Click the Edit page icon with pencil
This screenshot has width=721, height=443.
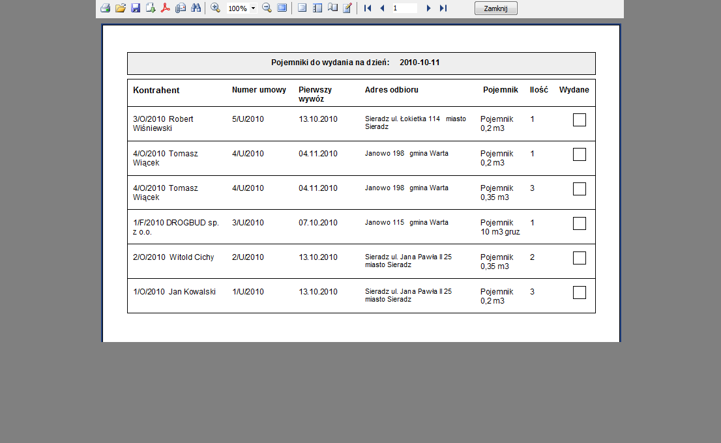(347, 8)
